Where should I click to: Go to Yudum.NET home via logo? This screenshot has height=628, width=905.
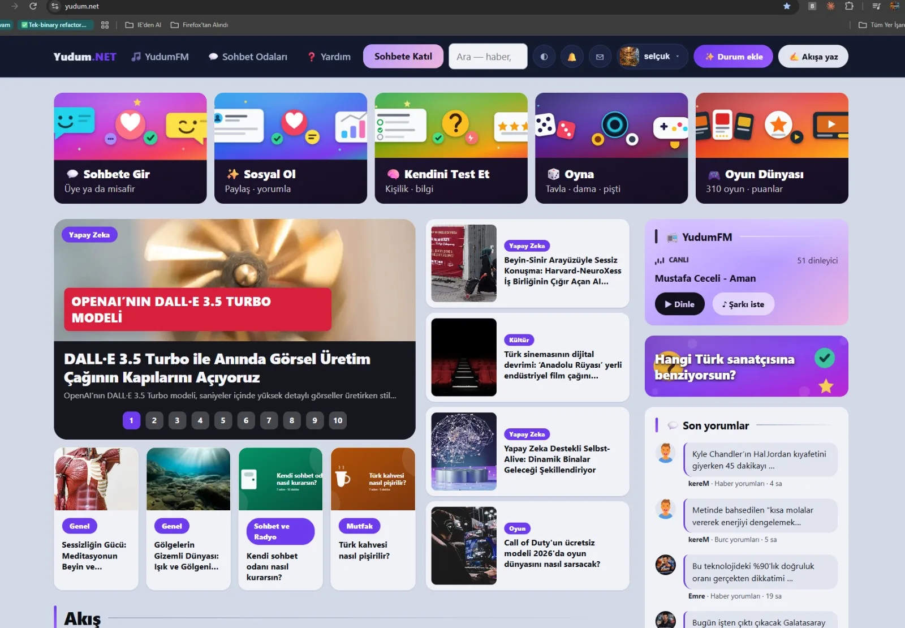tap(85, 57)
